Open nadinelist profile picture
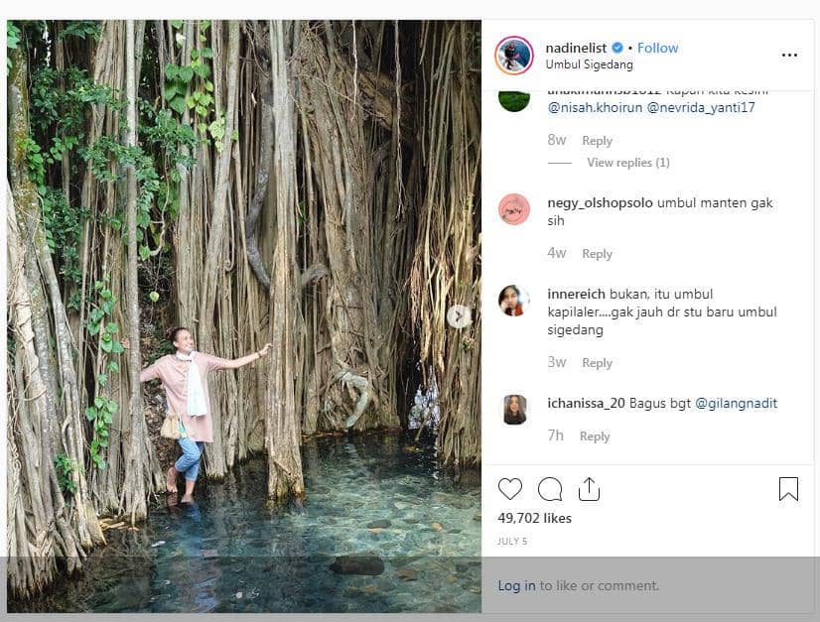 (514, 56)
